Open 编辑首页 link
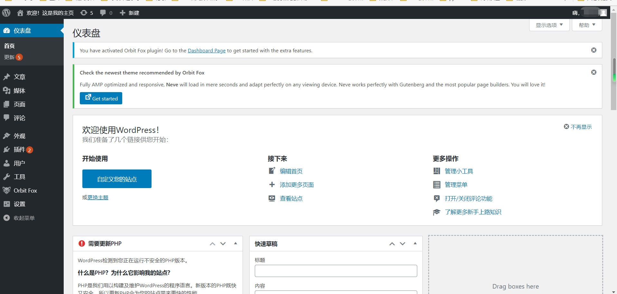This screenshot has width=617, height=294. [x=291, y=171]
